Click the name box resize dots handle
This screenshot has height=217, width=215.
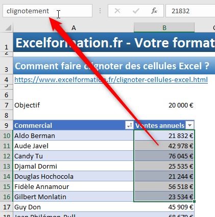tap(100, 11)
